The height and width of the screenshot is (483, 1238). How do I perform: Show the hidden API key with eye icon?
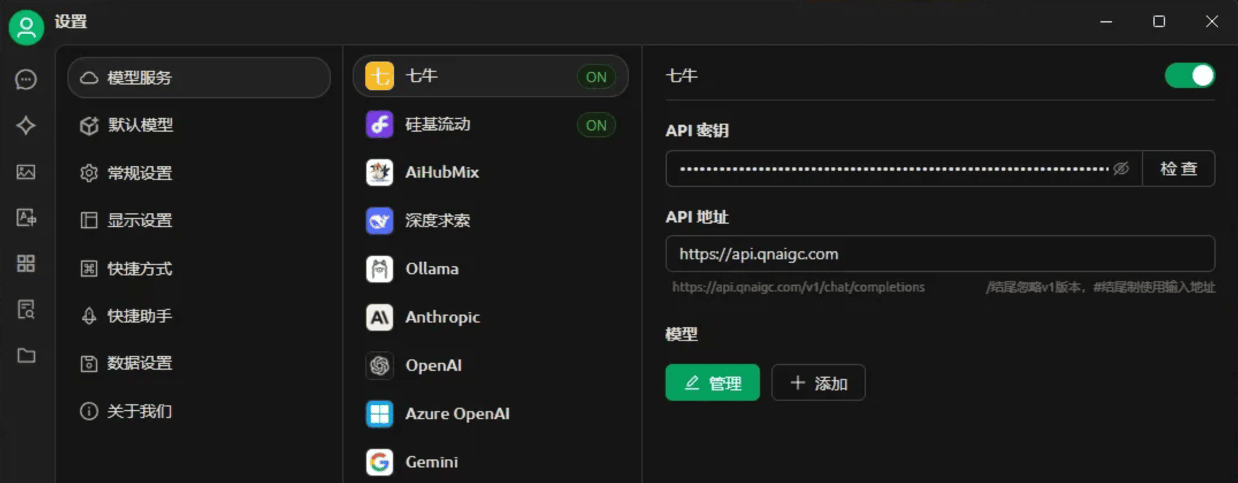pyautogui.click(x=1121, y=168)
